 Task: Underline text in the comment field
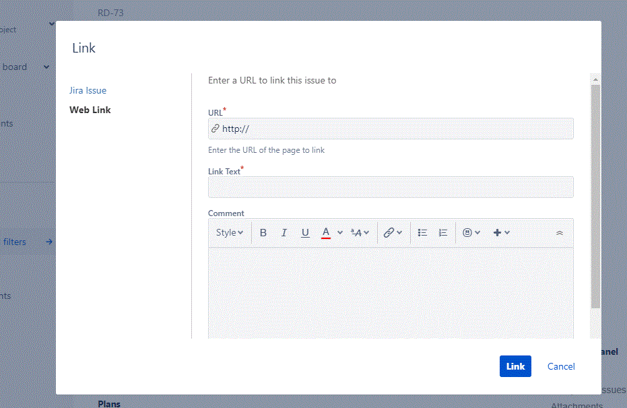(x=305, y=232)
